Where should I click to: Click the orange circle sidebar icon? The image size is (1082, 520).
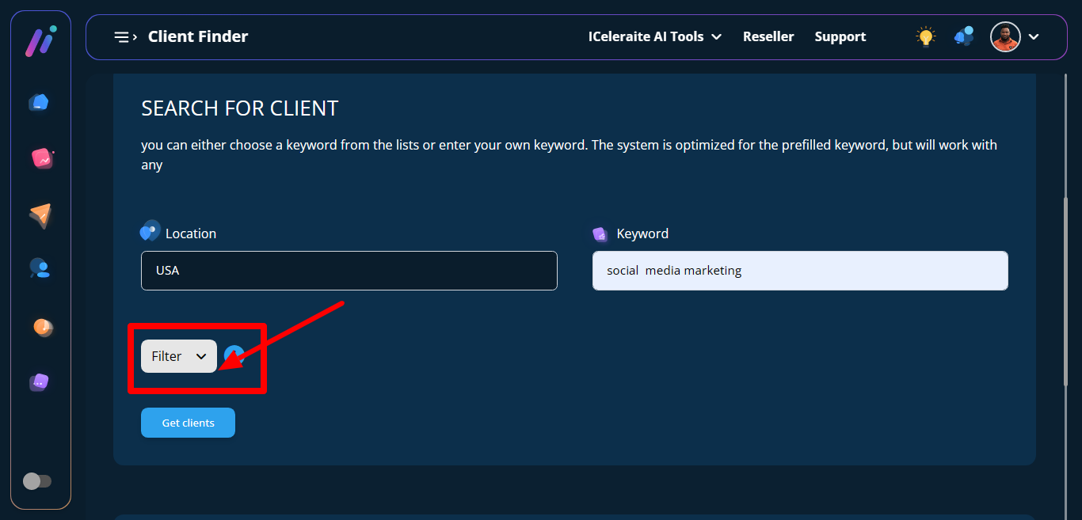(42, 327)
